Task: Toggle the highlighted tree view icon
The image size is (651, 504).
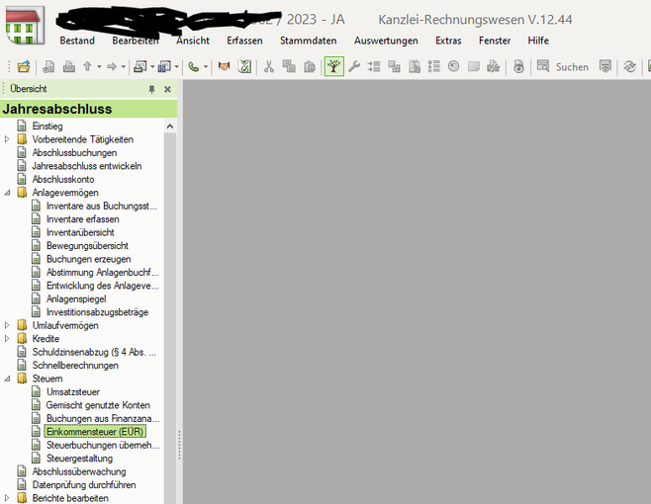Action: pos(333,66)
